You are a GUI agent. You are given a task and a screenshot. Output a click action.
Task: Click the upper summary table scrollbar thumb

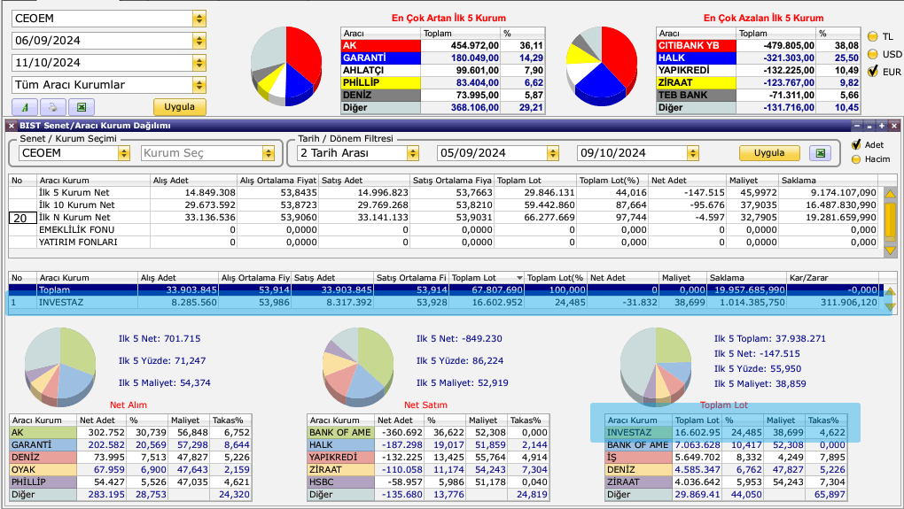pyautogui.click(x=890, y=221)
